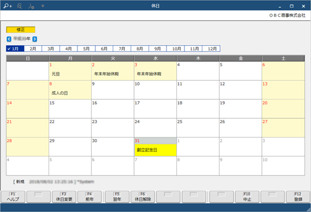Click the 土 weekday column header
Image resolution: width=311 pixels, height=212 pixels.
pyautogui.click(x=283, y=58)
